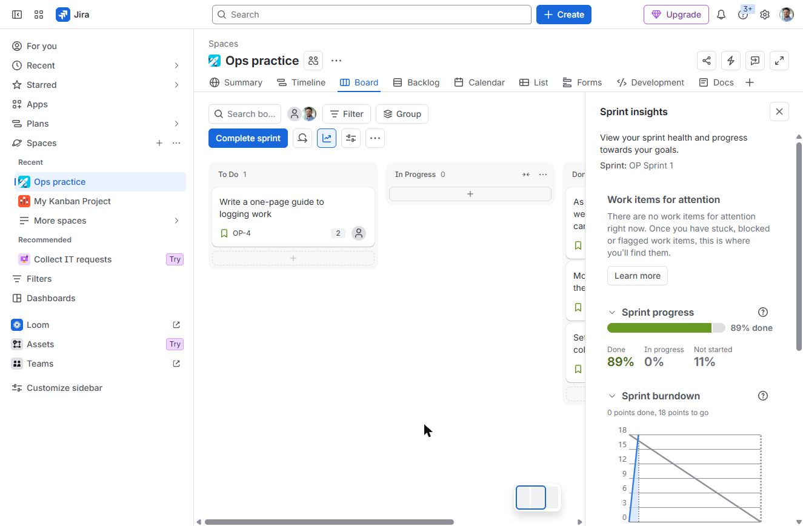803x526 pixels.
Task: Open the team members icon beside Ops practice
Action: point(313,61)
